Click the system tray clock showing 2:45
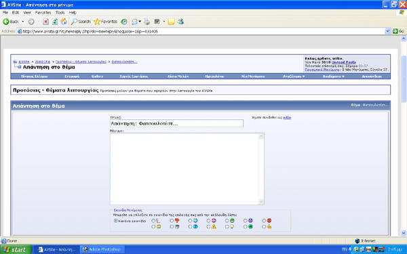The height and width of the screenshot is (254, 407). [x=395, y=249]
